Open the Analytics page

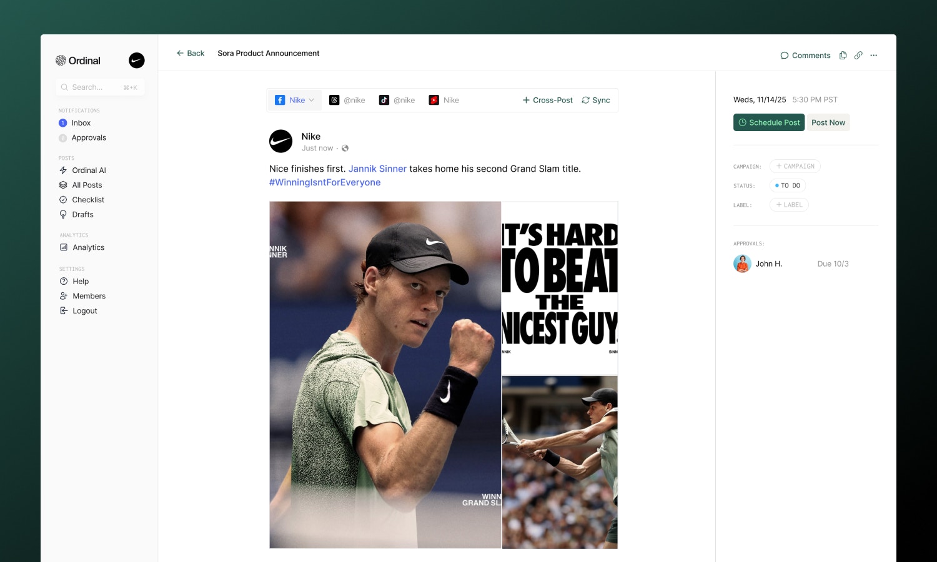point(88,247)
